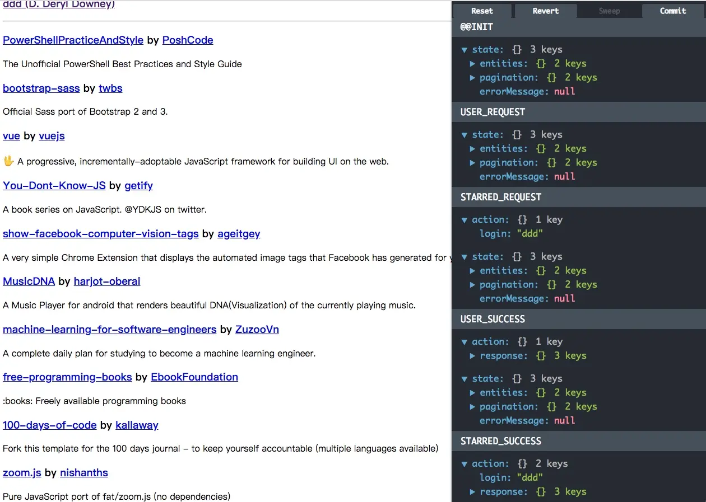Screen dimensions: 706x502
Task: Toggle the STARRED_REQUEST action header
Action: 579,197
